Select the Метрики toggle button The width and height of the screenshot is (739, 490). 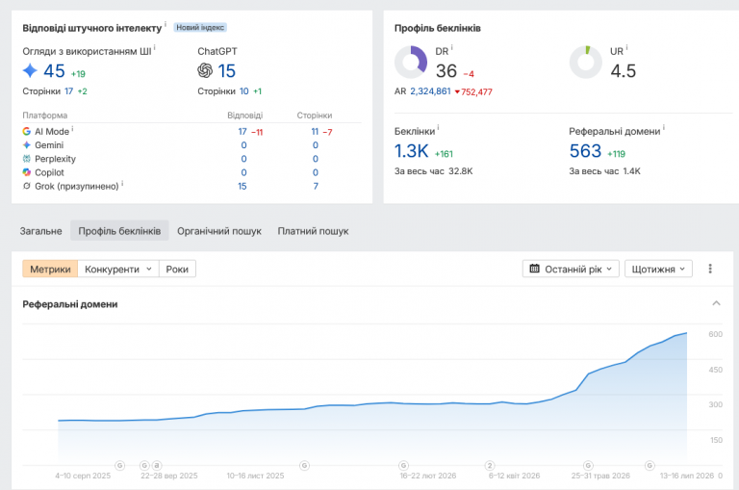50,269
